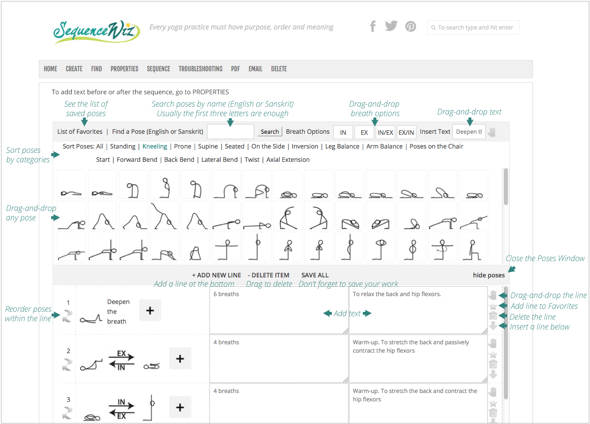Filter poses by Back Bend
The image size is (590, 424).
click(179, 159)
